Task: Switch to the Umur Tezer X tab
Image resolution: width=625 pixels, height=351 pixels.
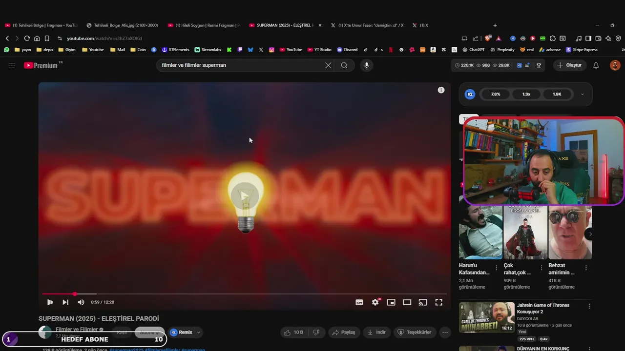Action: click(367, 25)
